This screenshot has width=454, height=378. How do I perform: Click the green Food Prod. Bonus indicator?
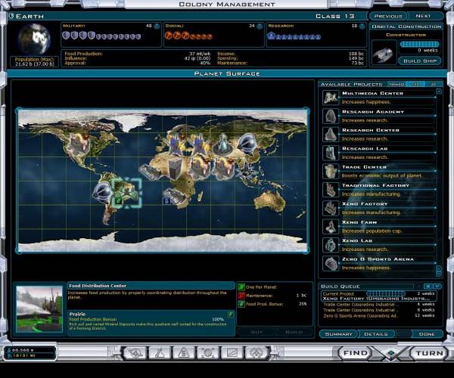[241, 304]
